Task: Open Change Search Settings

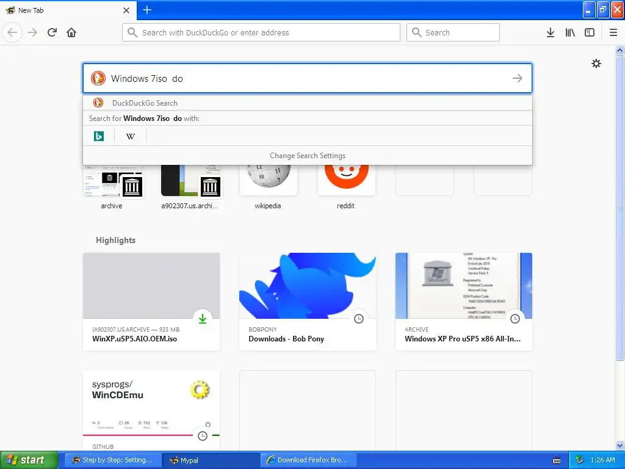Action: pyautogui.click(x=308, y=156)
